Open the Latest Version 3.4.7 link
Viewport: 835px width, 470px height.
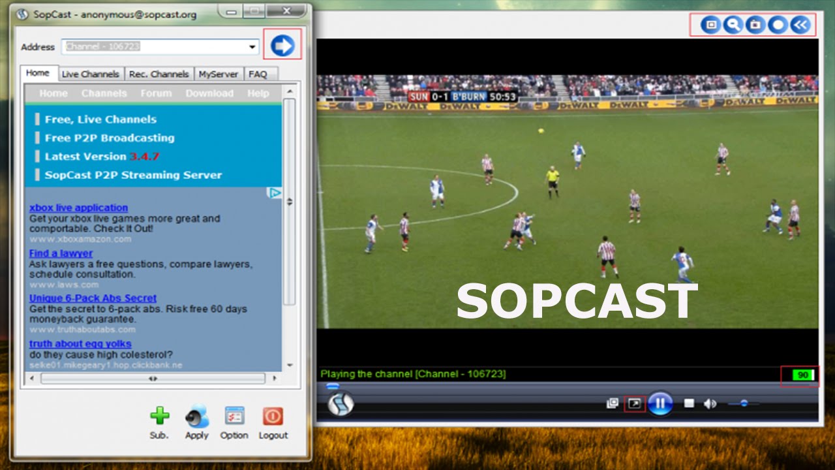tap(102, 156)
